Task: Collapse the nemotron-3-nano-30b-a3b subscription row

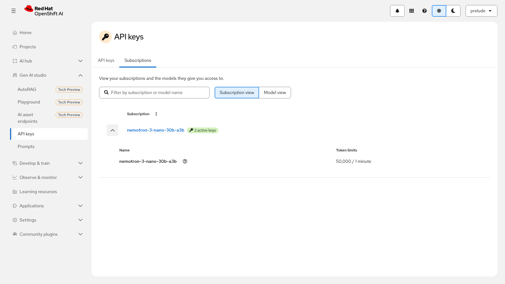Action: [112, 130]
